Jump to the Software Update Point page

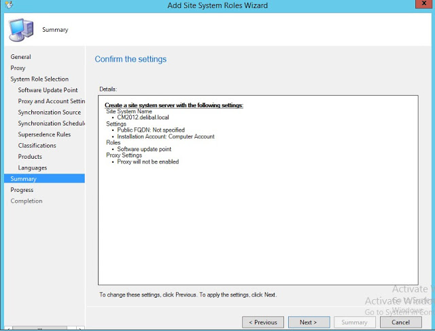point(48,90)
